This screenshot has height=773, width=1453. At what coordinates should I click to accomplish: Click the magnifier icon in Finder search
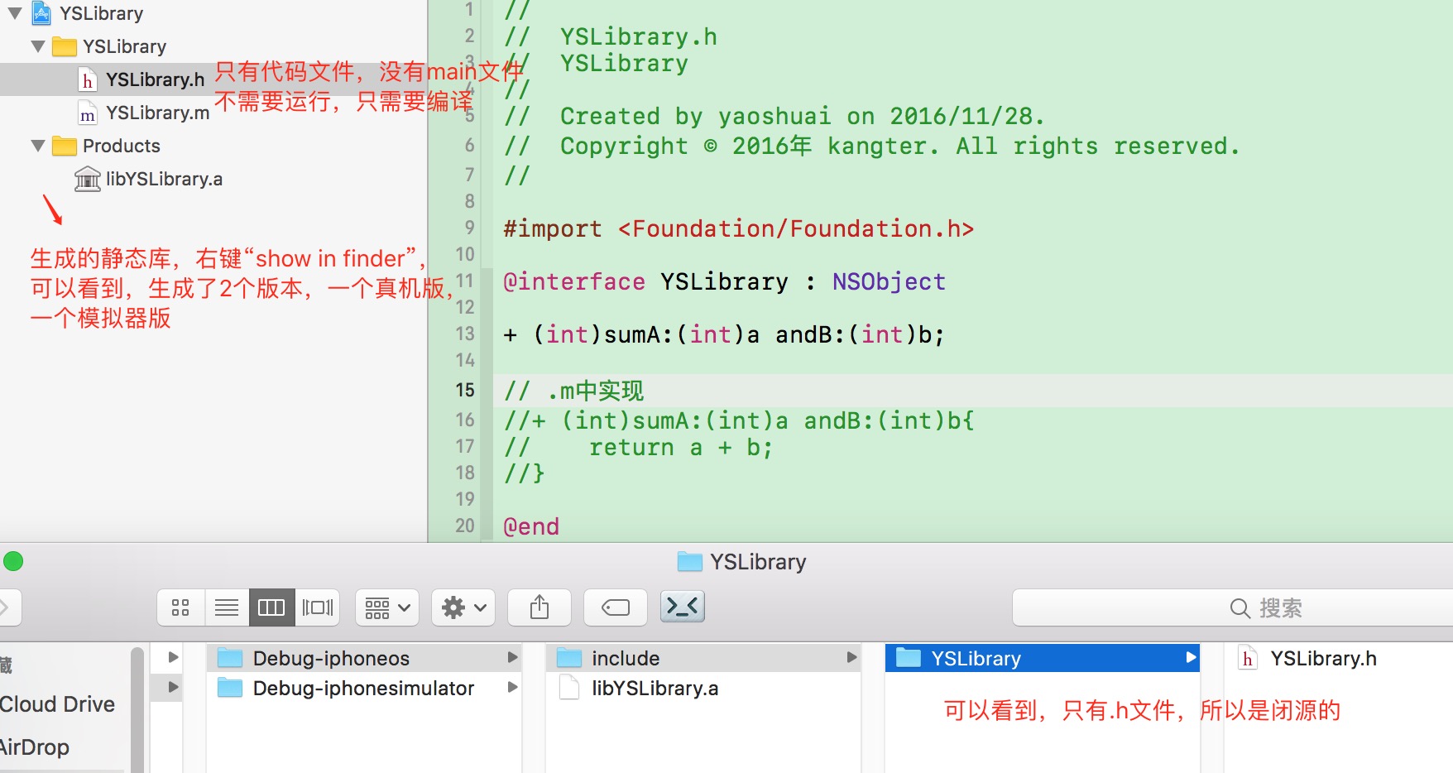[x=1240, y=608]
